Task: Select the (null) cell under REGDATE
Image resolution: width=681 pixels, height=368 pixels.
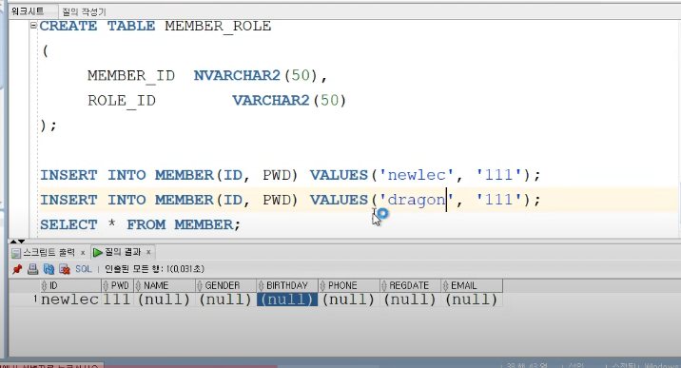Action: click(411, 300)
